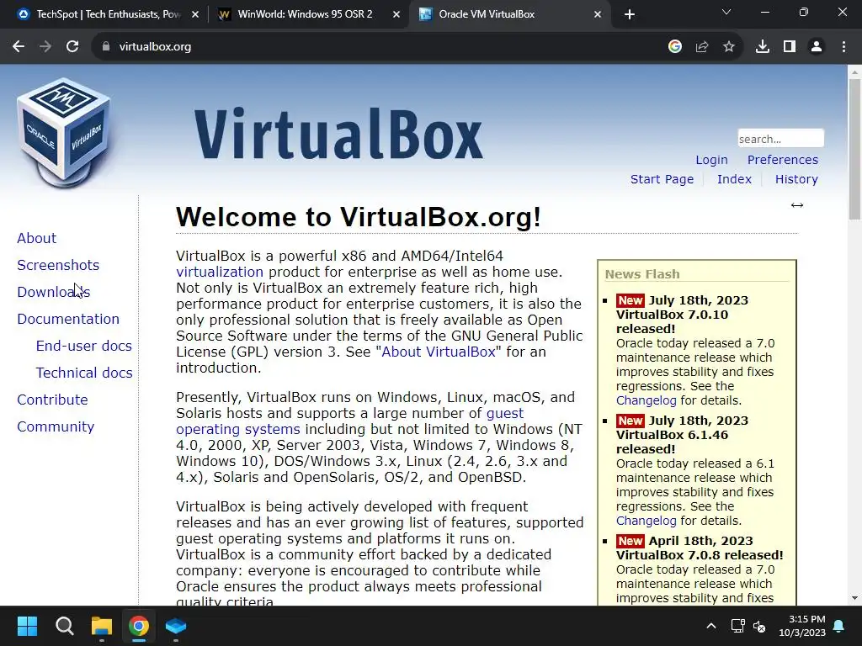Click the network status tray icon
This screenshot has width=862, height=646.
(737, 626)
